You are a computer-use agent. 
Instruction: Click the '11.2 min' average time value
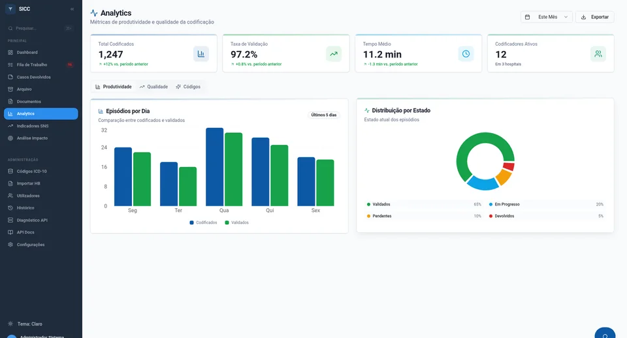382,54
